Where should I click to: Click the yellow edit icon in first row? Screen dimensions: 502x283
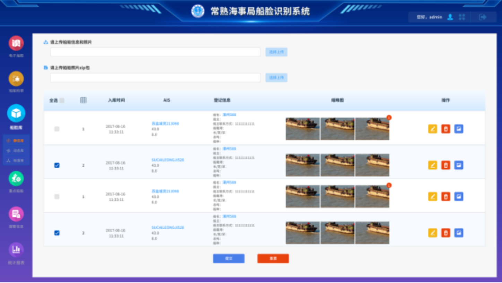coord(432,129)
